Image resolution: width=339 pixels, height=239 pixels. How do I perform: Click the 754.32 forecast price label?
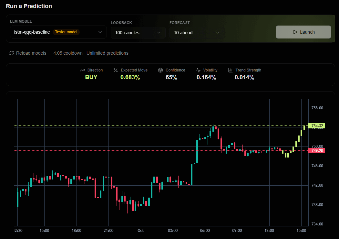coord(317,126)
